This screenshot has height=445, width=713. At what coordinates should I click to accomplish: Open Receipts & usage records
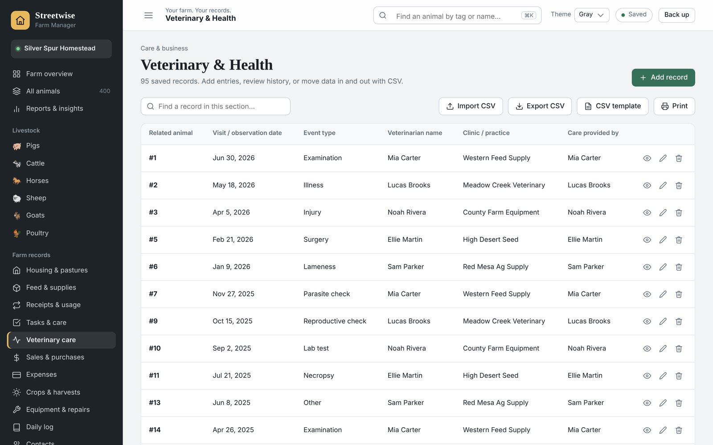click(x=61, y=305)
